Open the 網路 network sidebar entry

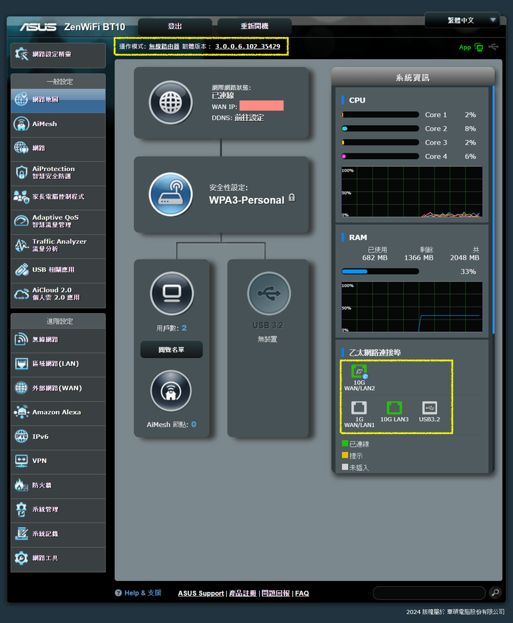click(x=58, y=149)
